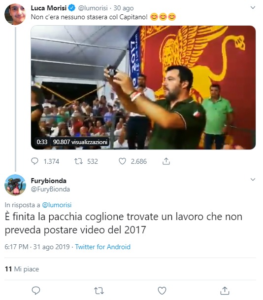Screen dimensions: 263x300
Task: Click the Twitter for Android source link
Action: 103,247
